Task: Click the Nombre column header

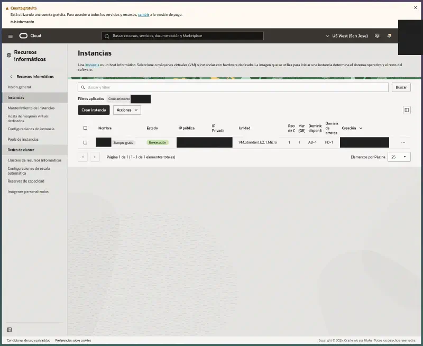Action: coord(105,128)
